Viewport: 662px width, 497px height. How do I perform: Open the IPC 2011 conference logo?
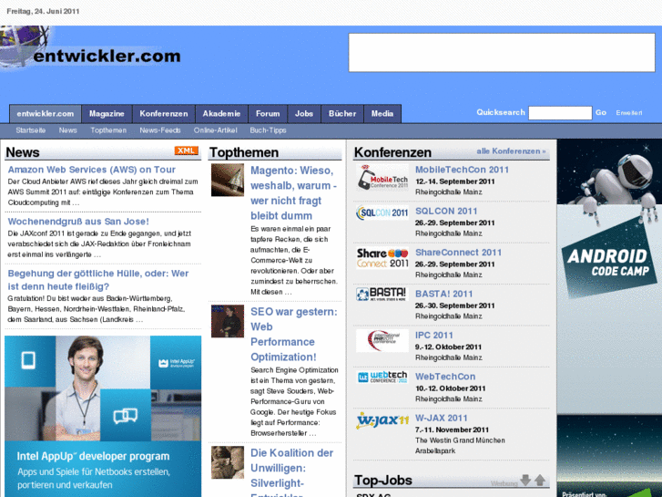point(382,340)
